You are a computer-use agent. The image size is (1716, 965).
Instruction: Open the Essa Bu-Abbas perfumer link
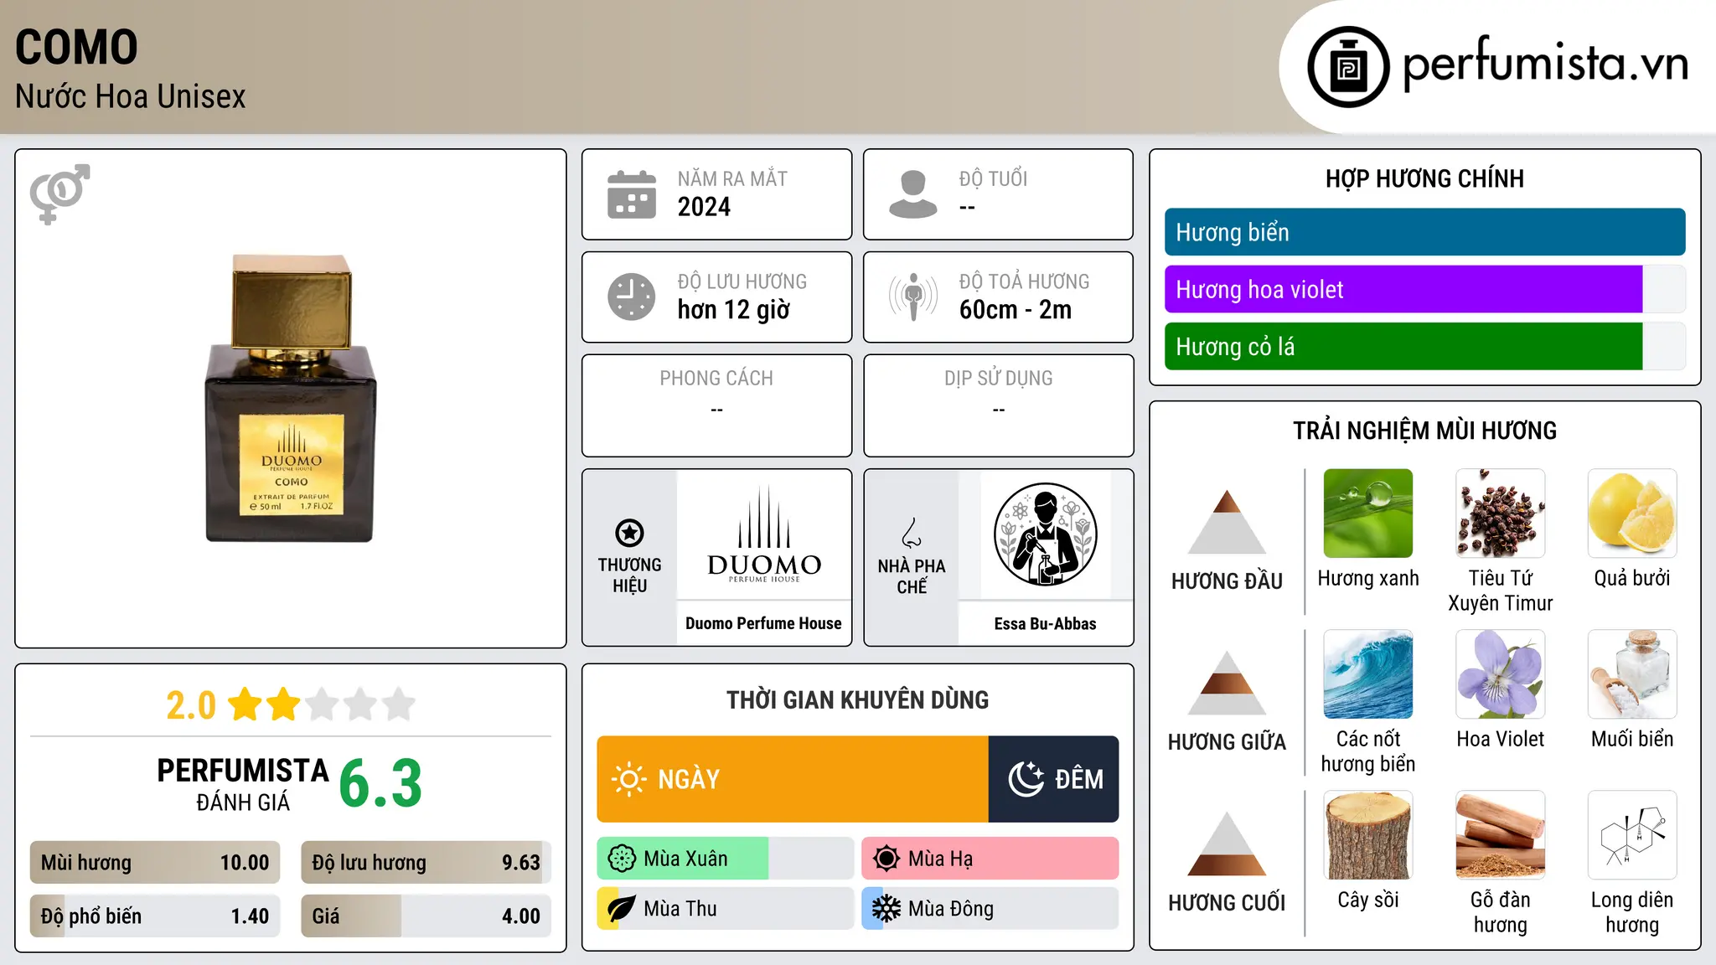(1045, 623)
